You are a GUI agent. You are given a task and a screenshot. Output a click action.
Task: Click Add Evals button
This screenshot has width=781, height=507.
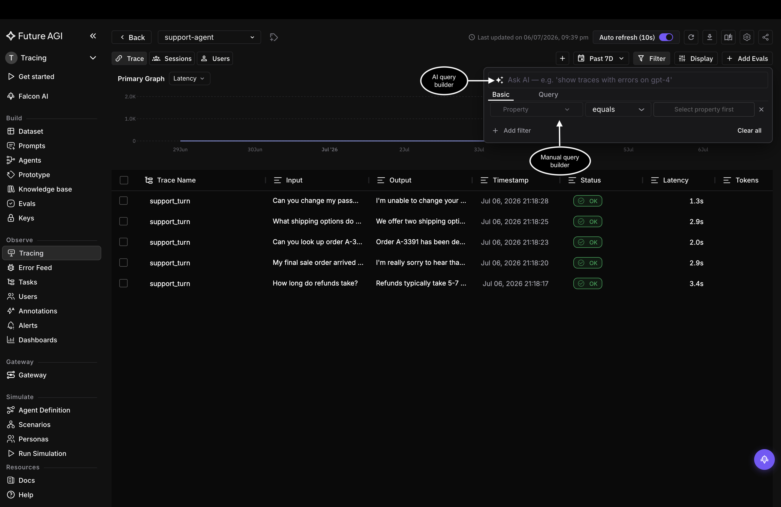(x=747, y=58)
